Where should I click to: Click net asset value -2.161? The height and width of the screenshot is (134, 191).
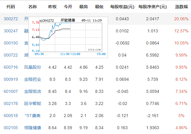tap(152, 116)
